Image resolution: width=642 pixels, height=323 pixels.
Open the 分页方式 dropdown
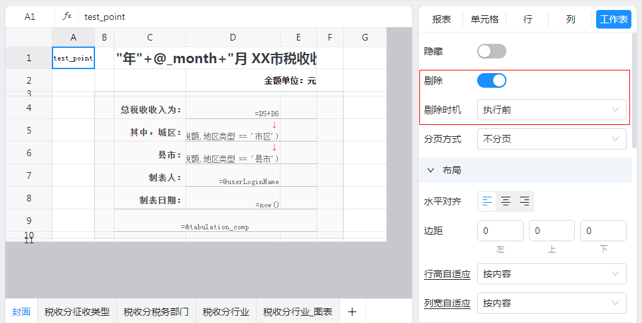tap(551, 139)
